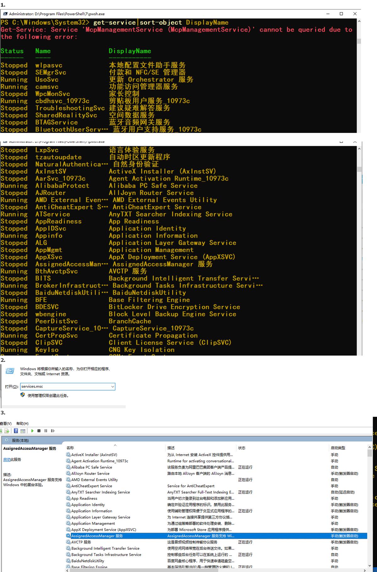This screenshot has width=377, height=572.
Task: Click the show/hide action pane icon
Action: click(23, 431)
